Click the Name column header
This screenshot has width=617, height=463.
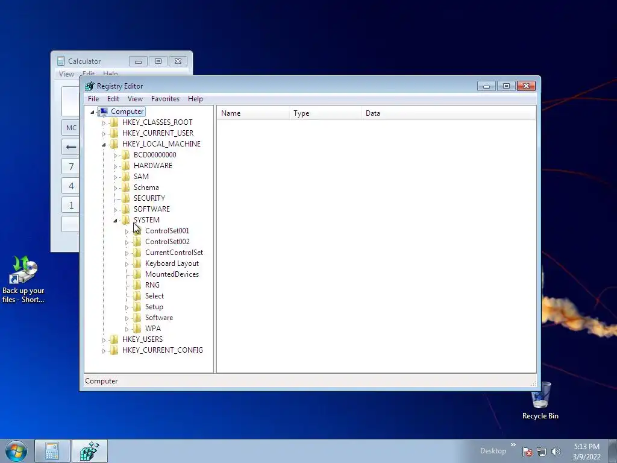[x=253, y=113]
